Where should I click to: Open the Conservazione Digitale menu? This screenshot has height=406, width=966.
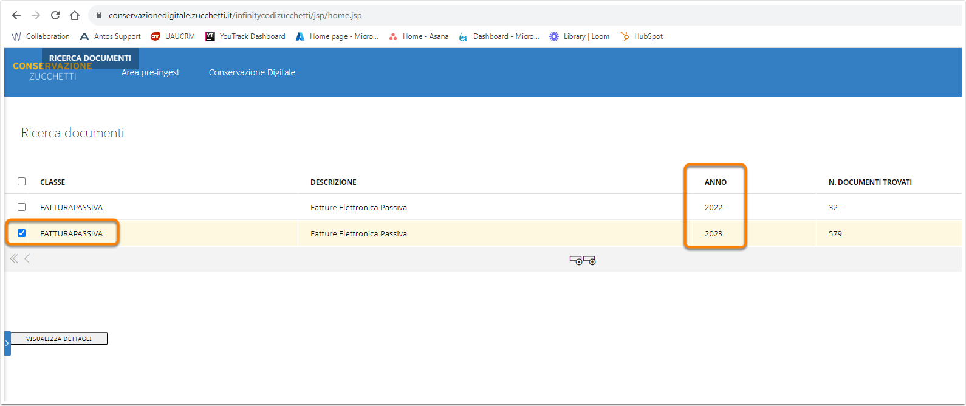pos(252,72)
